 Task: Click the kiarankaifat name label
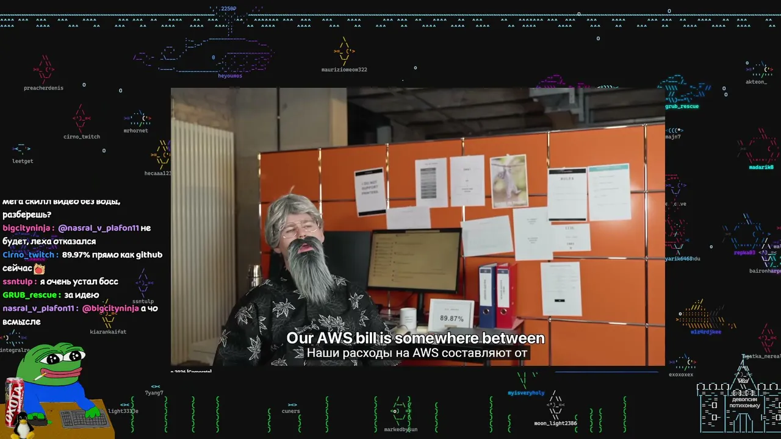tap(108, 332)
